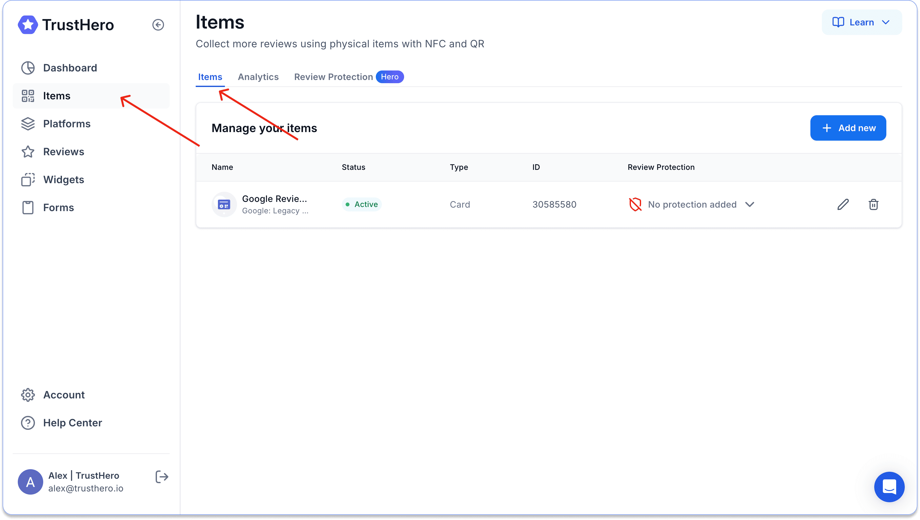Collapse the sidebar with the arrow icon
Screen dimensions: 920x520
(158, 25)
